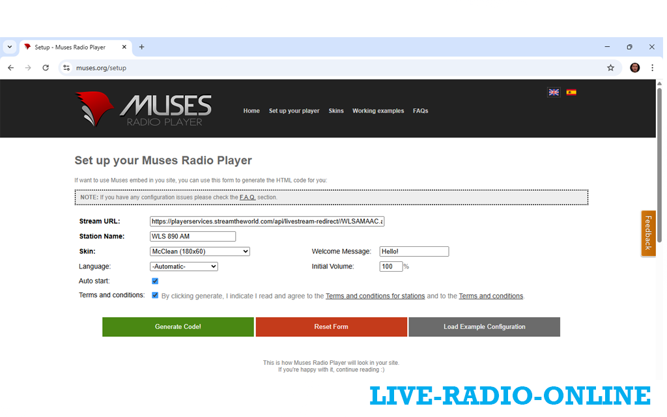Click the English flag language icon
The image size is (667, 417).
(x=554, y=93)
